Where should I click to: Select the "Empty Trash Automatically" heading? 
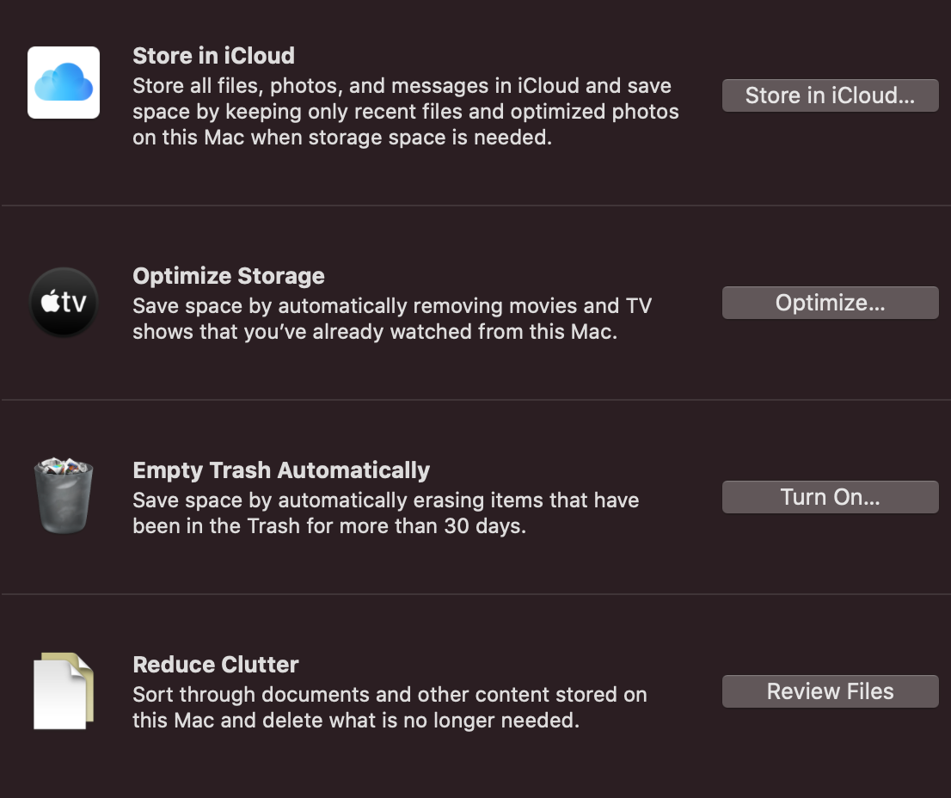coord(281,470)
